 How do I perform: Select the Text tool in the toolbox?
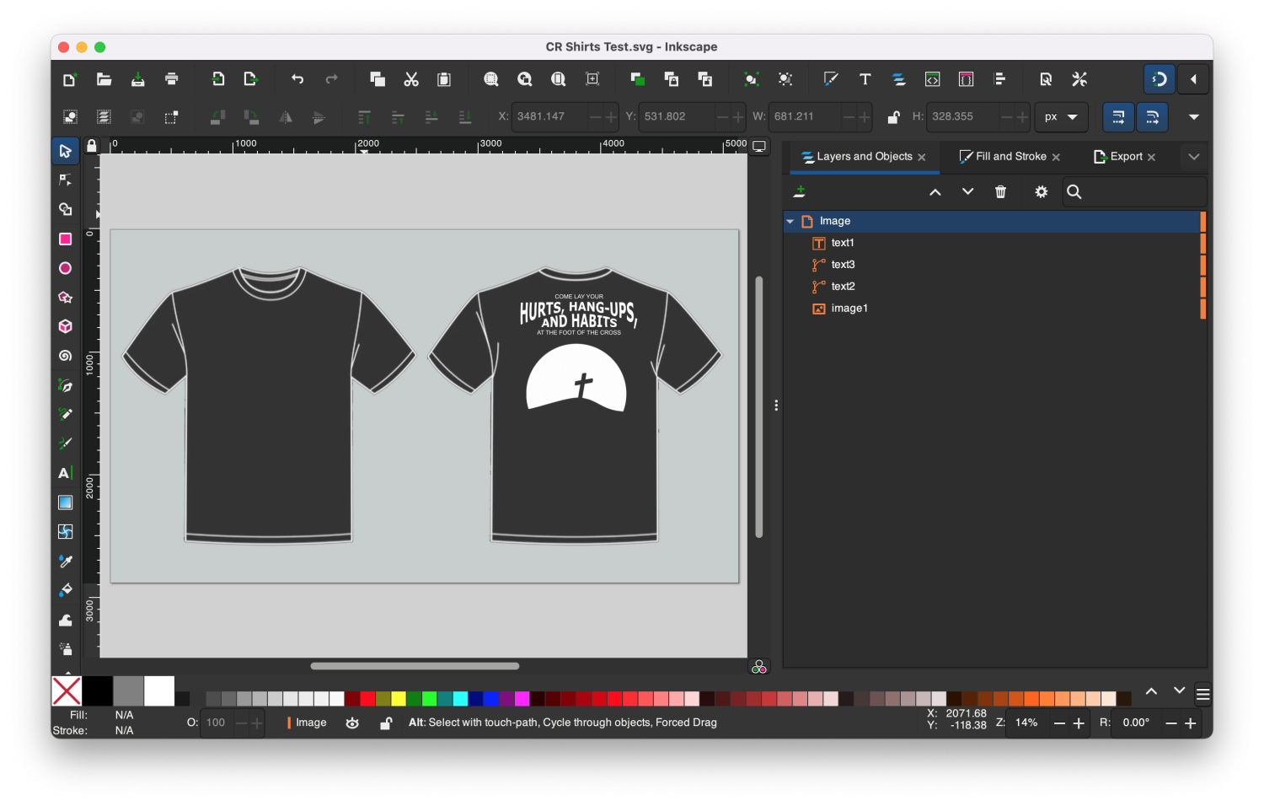65,473
